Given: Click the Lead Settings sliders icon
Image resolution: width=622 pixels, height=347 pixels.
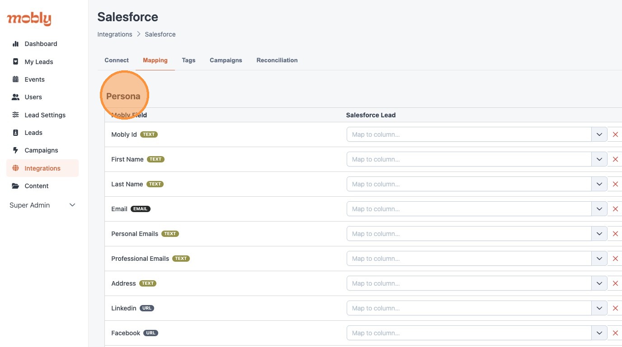Looking at the screenshot, I should [x=16, y=115].
